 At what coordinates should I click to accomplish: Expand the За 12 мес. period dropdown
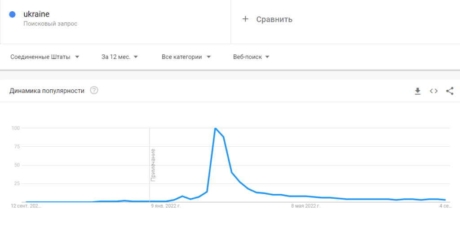pyautogui.click(x=119, y=57)
